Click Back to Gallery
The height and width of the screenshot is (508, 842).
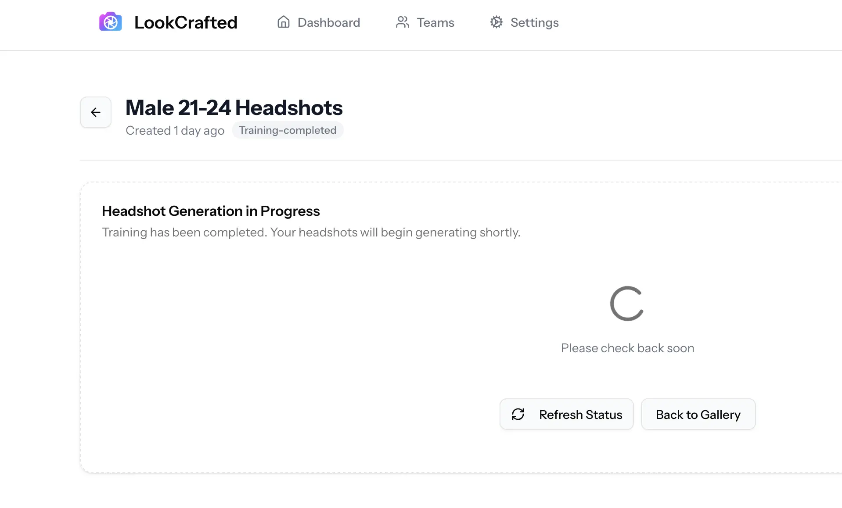click(x=698, y=414)
